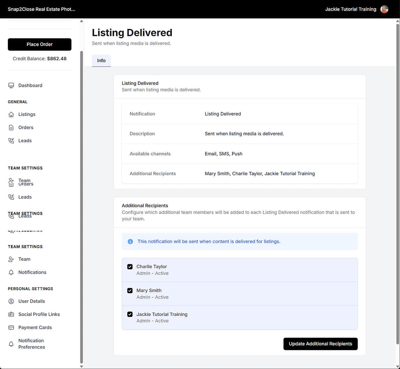Viewport: 400px width, 369px height.
Task: Click the profile avatar in the top bar
Action: [384, 9]
